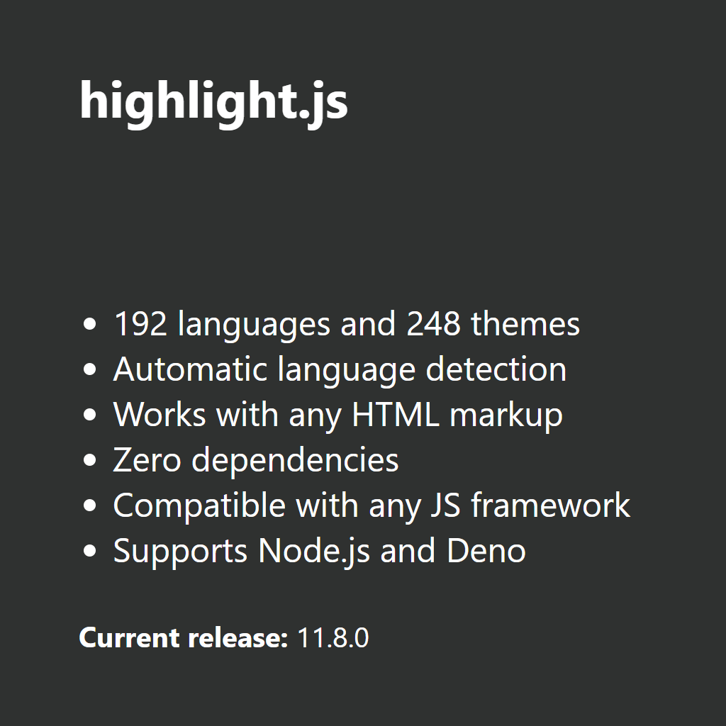Click the bold 'Current release:' label

184,637
